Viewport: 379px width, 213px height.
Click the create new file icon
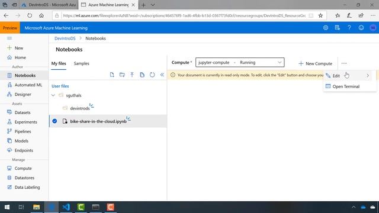112,75
